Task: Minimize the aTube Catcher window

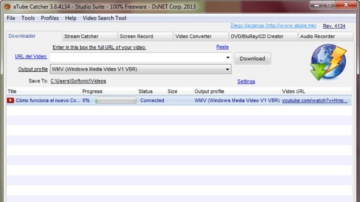Action: click(317, 4)
